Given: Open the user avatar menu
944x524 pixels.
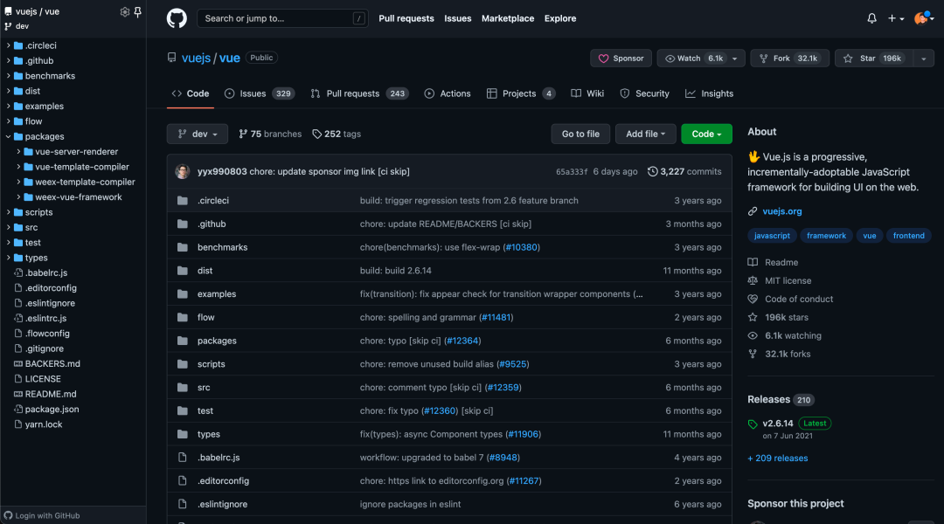Looking at the screenshot, I should tap(924, 18).
